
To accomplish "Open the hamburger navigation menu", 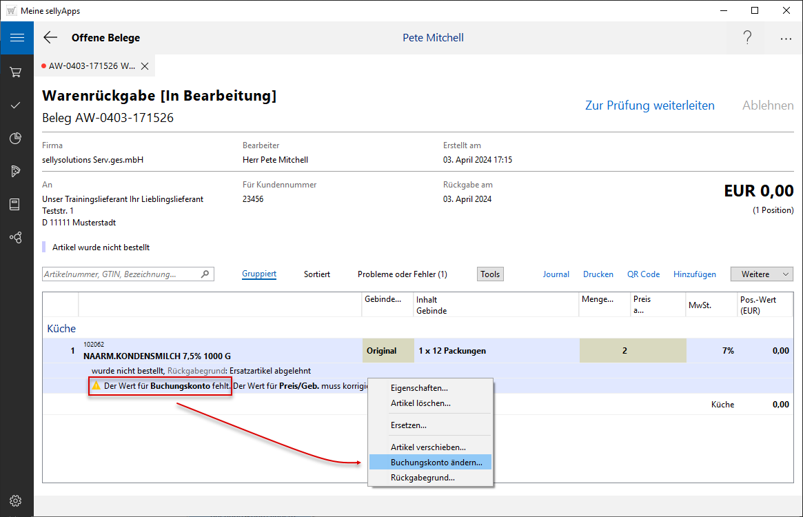I will tap(17, 38).
